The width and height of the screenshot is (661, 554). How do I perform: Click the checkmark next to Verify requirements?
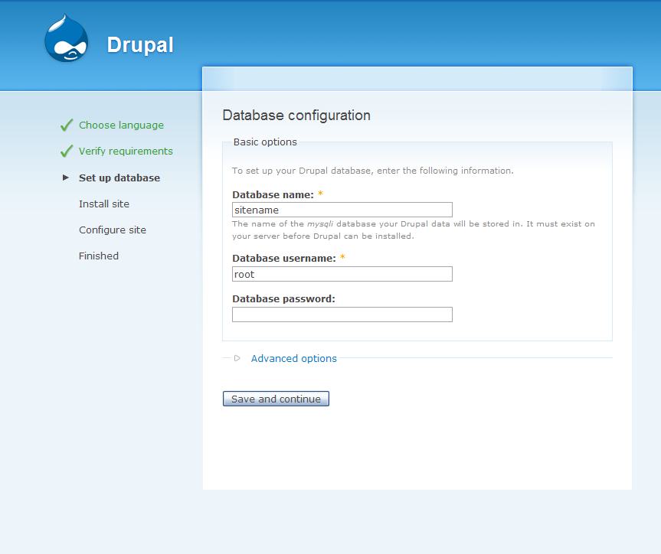coord(67,151)
